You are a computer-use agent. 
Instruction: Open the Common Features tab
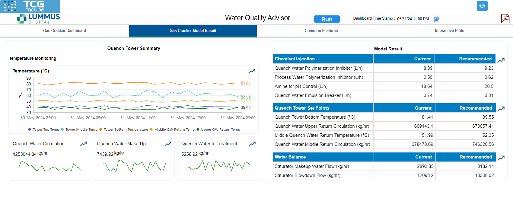[x=321, y=31]
